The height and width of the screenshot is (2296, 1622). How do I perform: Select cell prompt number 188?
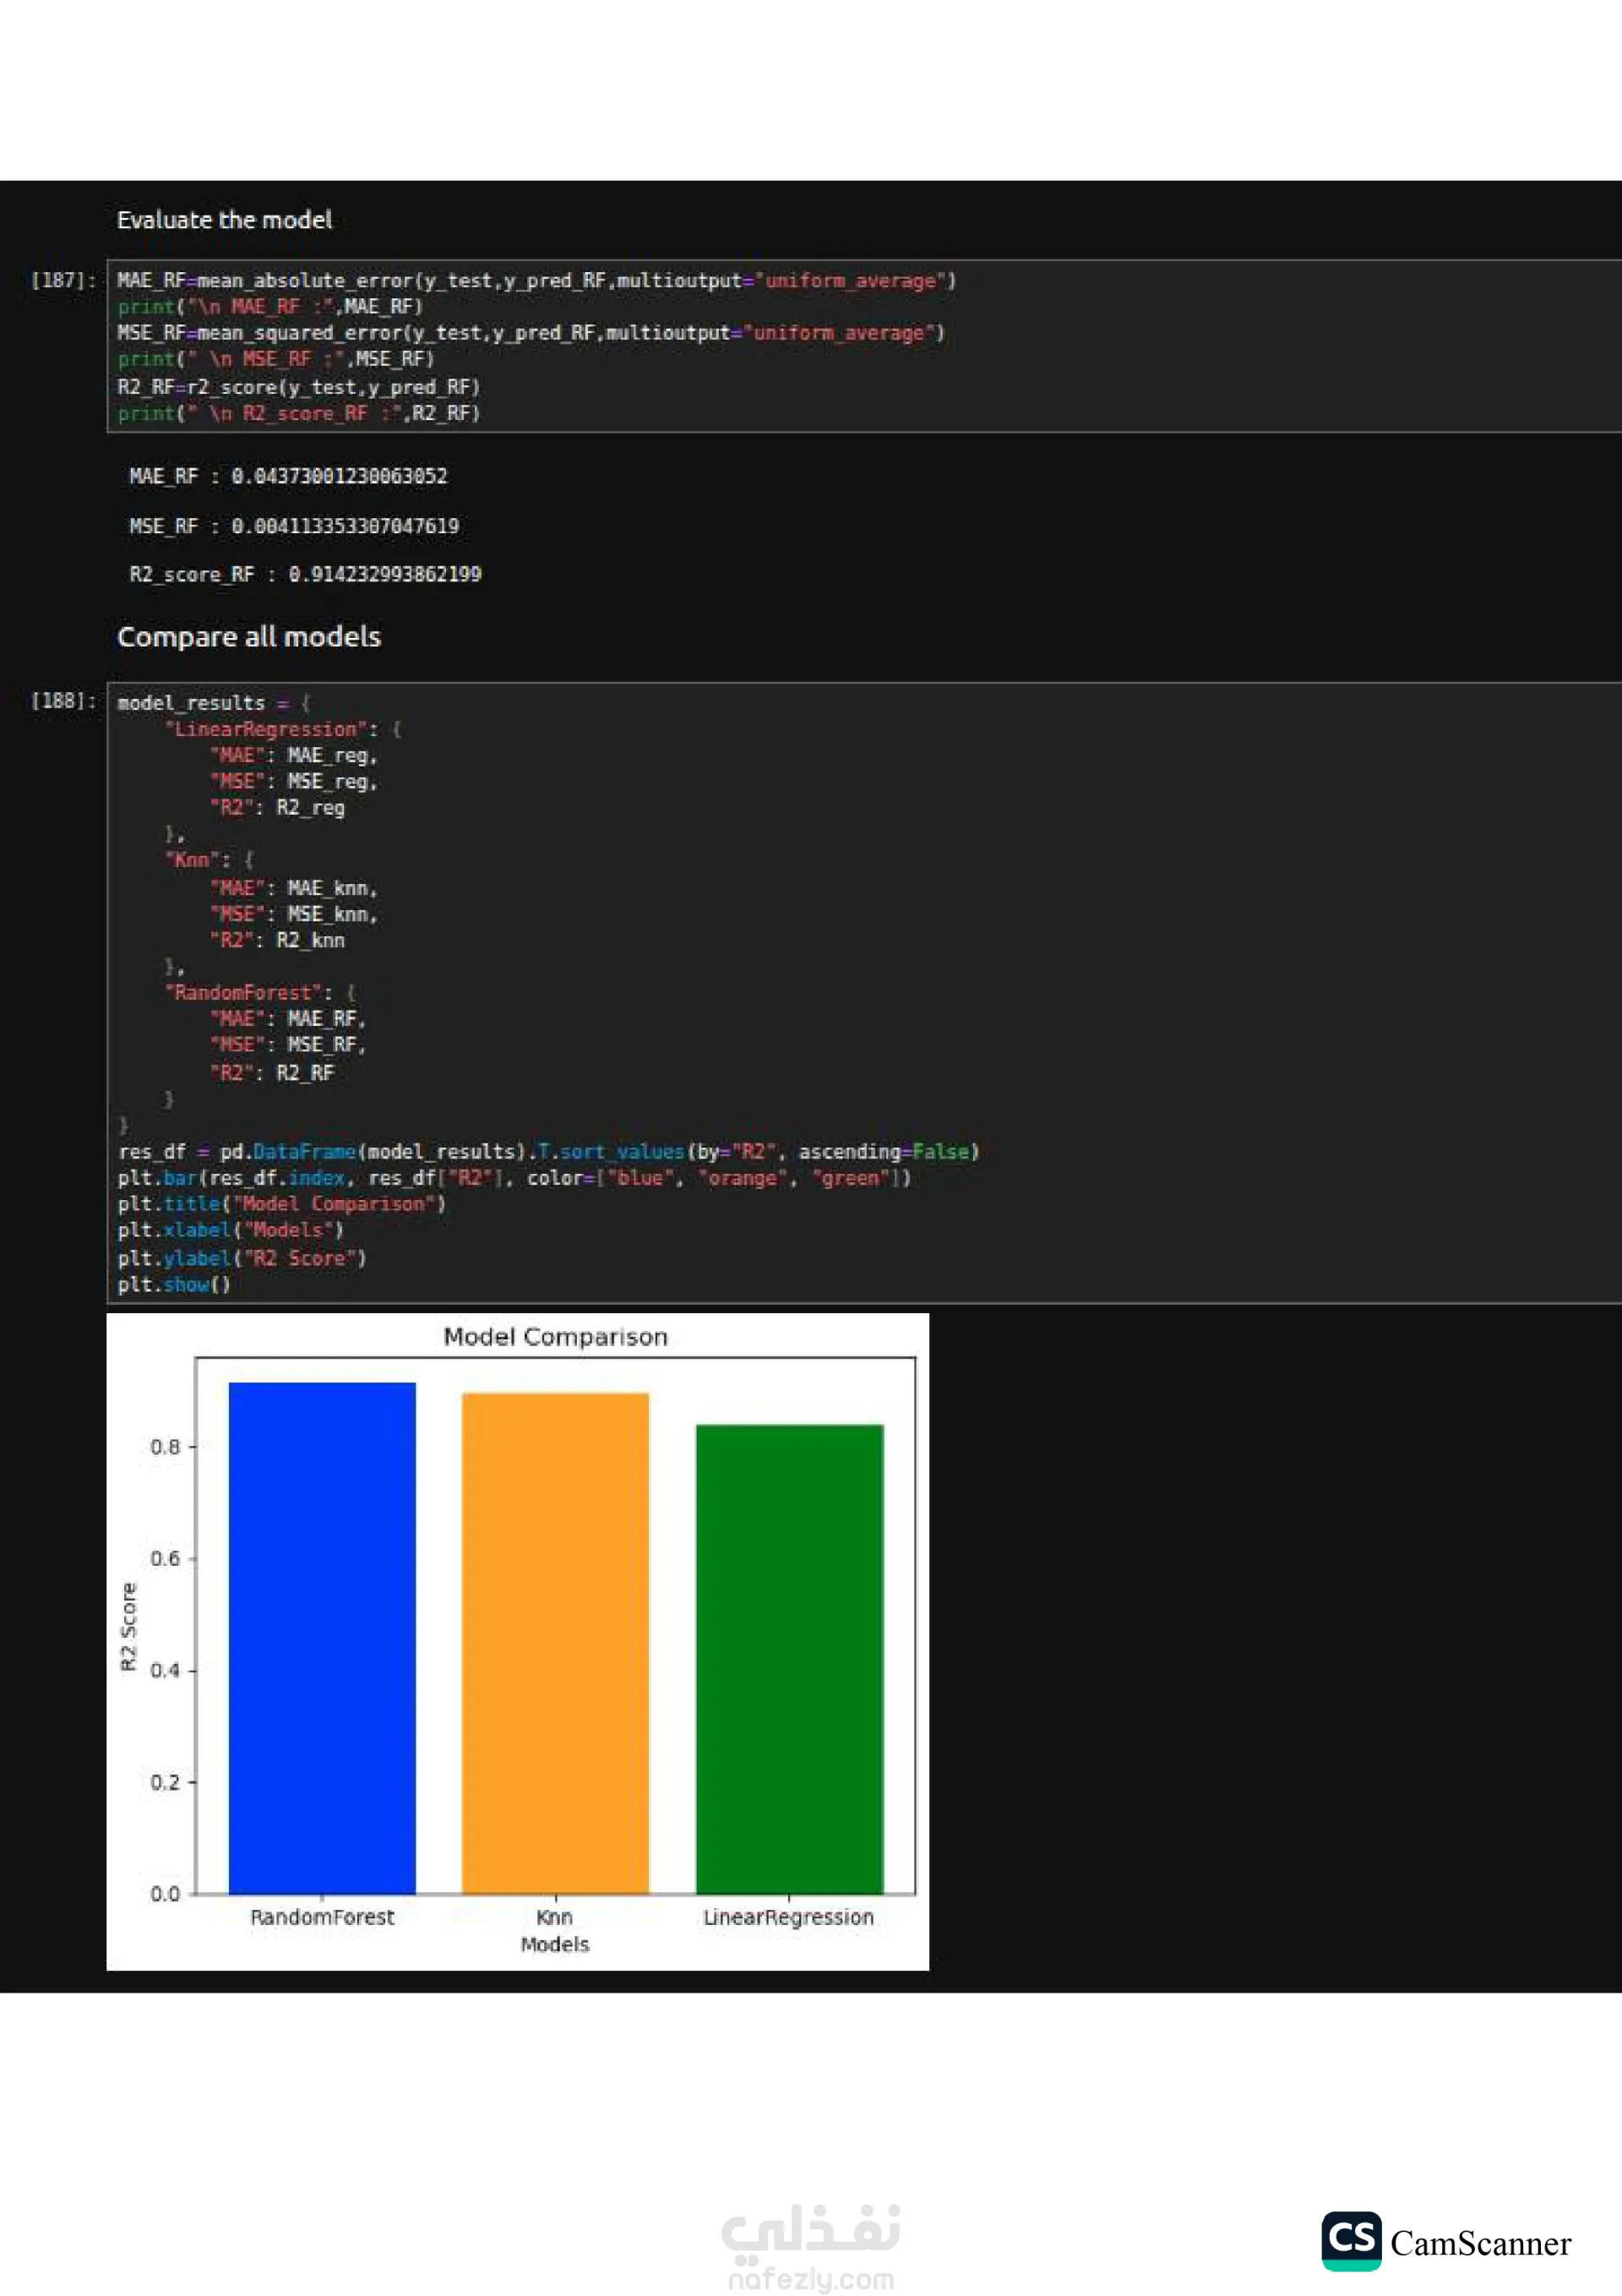pyautogui.click(x=62, y=701)
